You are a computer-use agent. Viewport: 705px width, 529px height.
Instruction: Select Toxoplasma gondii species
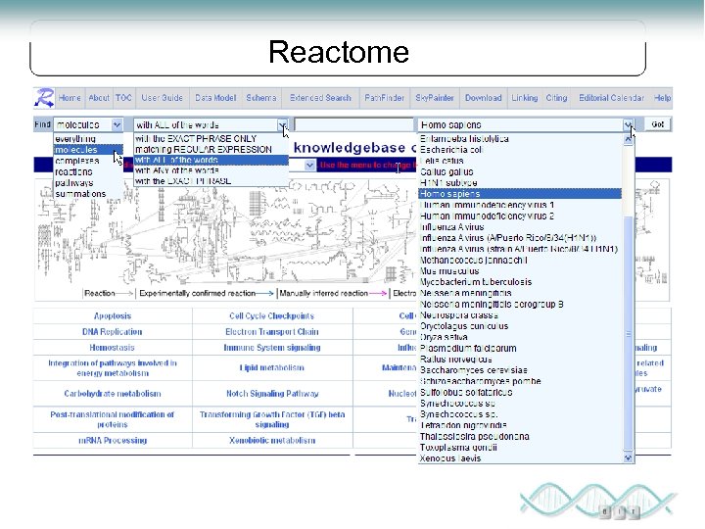pos(520,447)
